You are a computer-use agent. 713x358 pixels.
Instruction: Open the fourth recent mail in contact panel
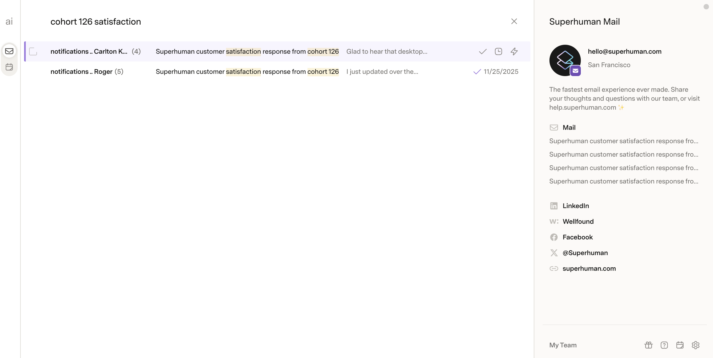624,181
